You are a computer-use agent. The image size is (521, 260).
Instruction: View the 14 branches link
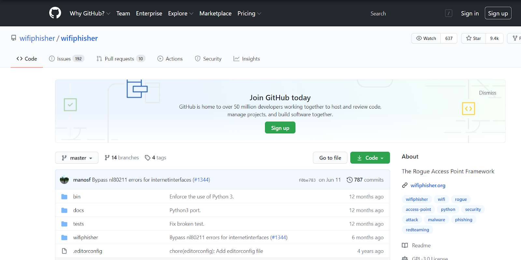coord(121,158)
